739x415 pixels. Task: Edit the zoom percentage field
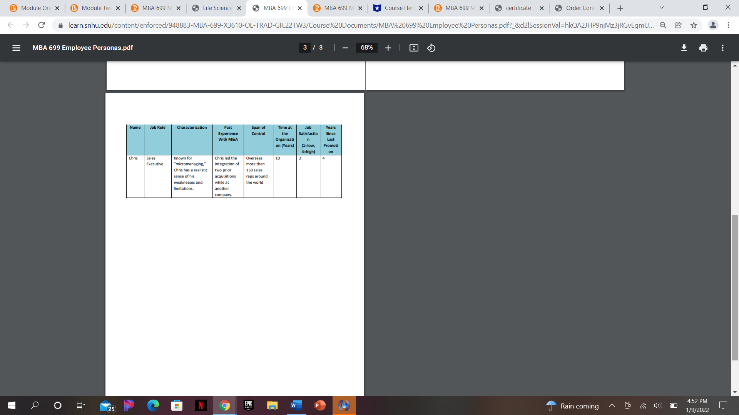(366, 48)
